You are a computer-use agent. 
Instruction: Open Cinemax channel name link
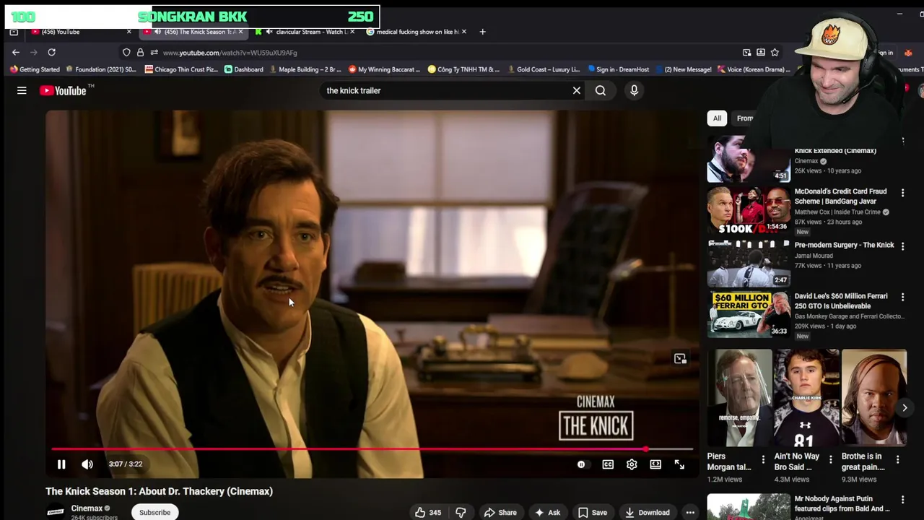pos(87,508)
